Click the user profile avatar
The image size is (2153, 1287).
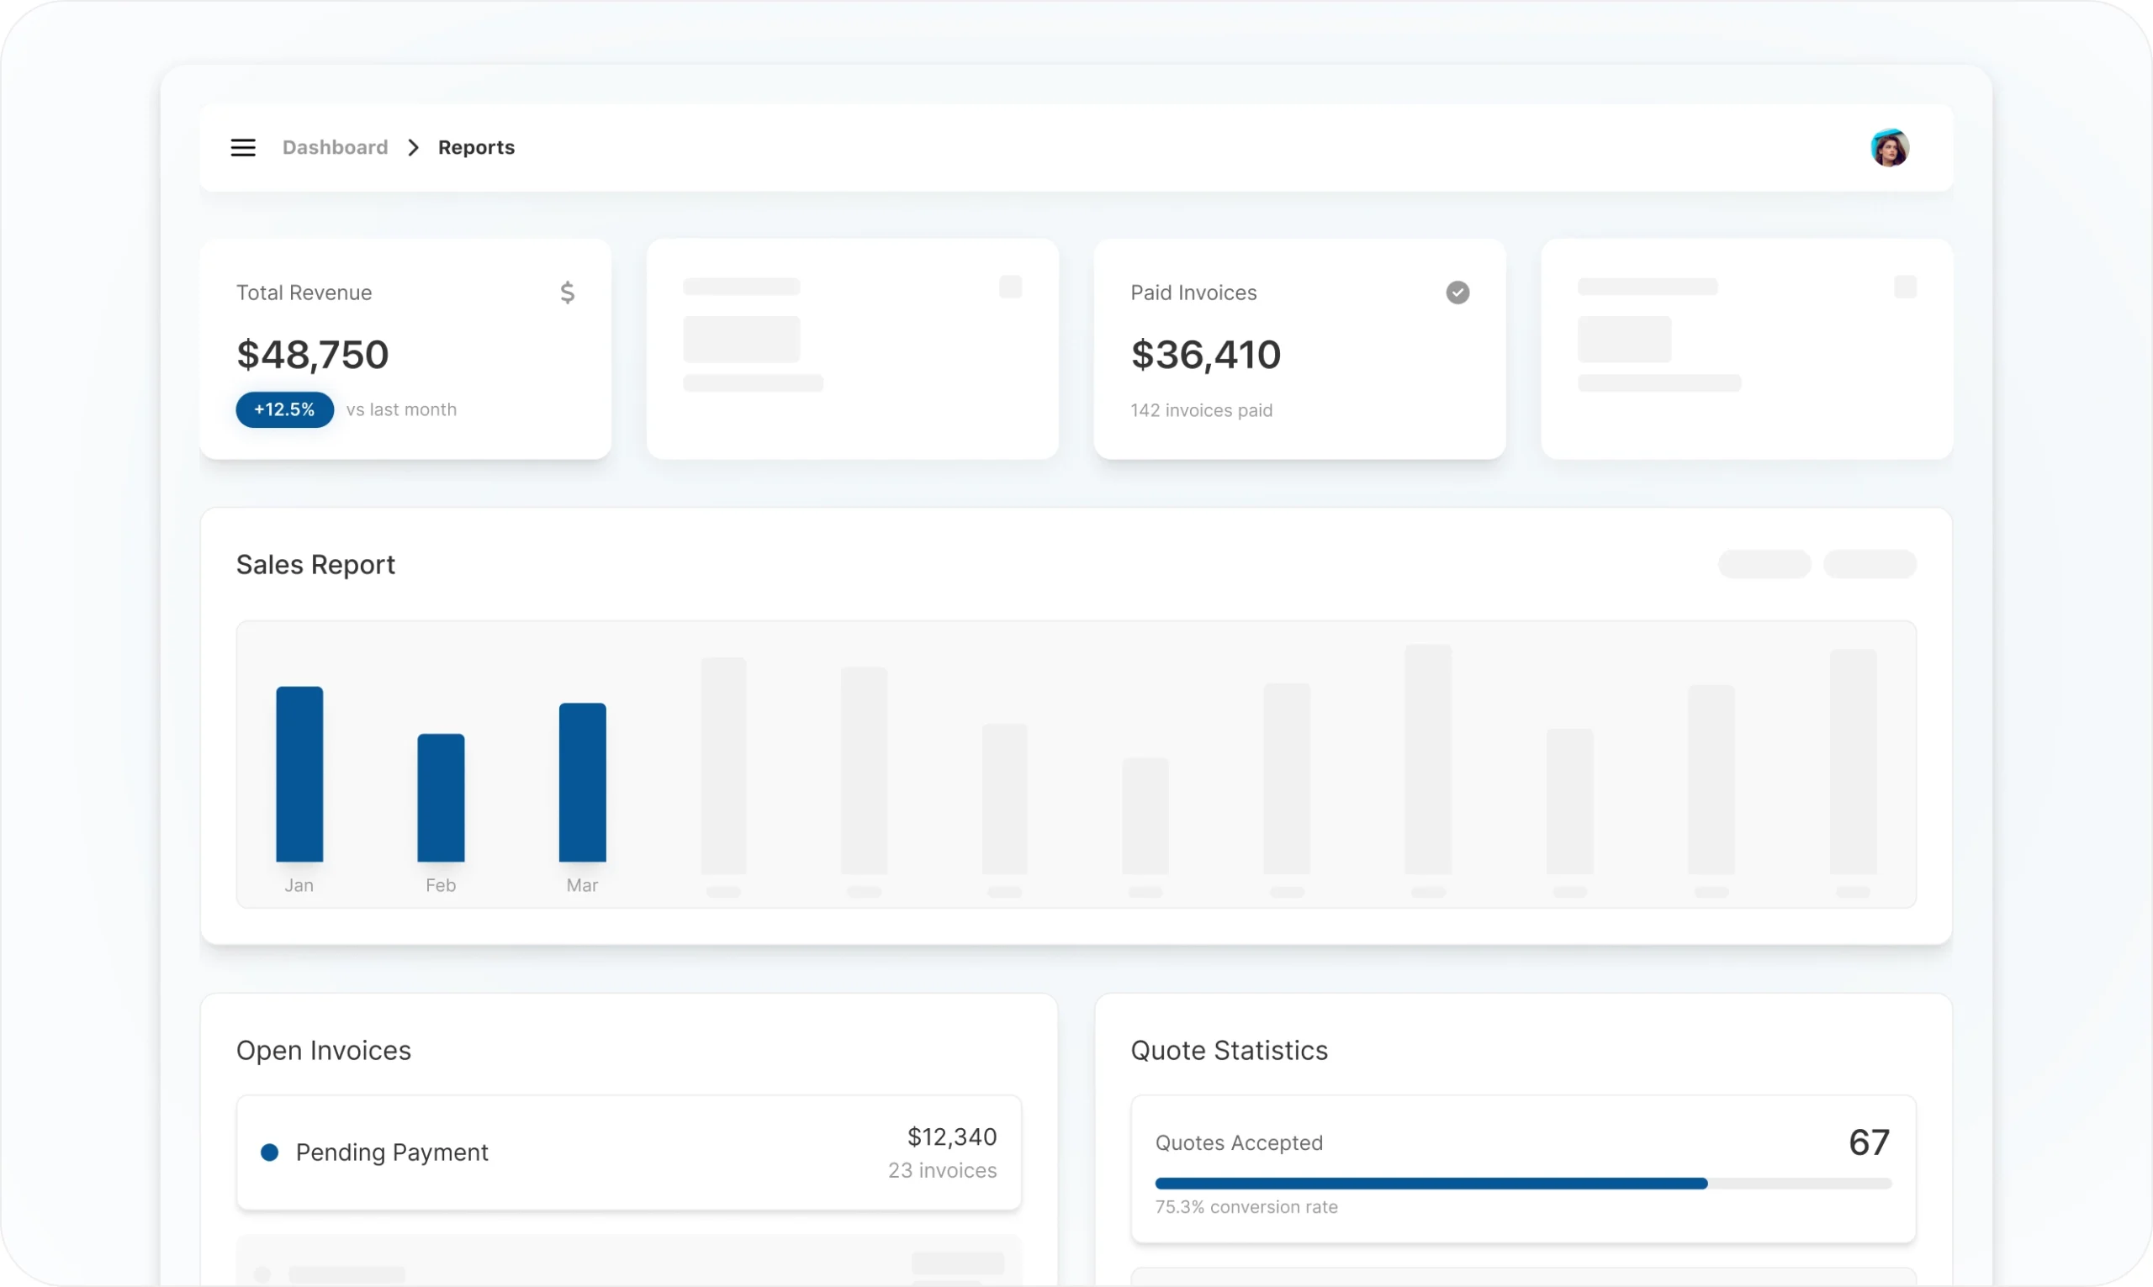[x=1889, y=147]
